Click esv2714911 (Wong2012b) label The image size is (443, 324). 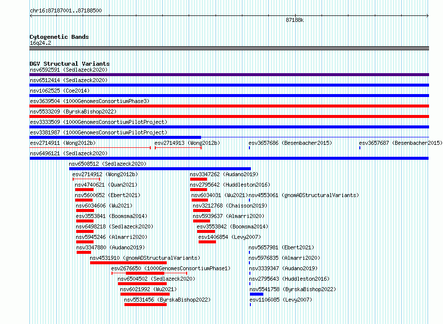point(63,143)
